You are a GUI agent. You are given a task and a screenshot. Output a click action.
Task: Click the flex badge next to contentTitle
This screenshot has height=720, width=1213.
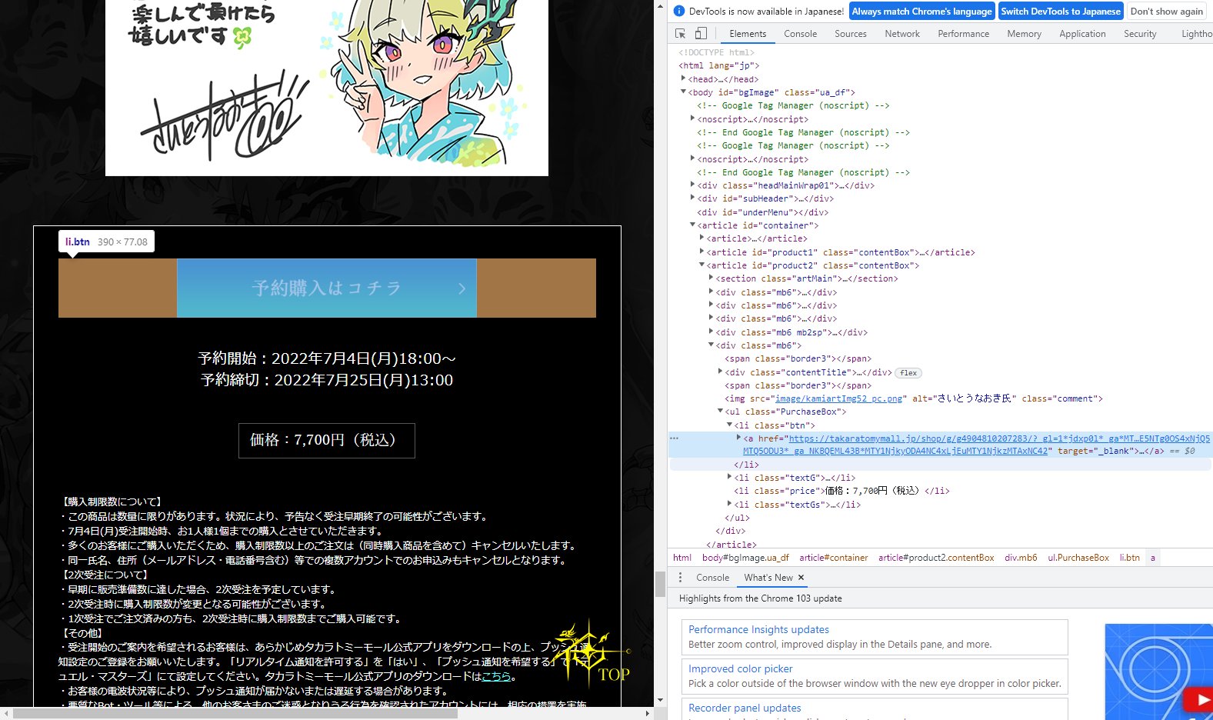(908, 373)
